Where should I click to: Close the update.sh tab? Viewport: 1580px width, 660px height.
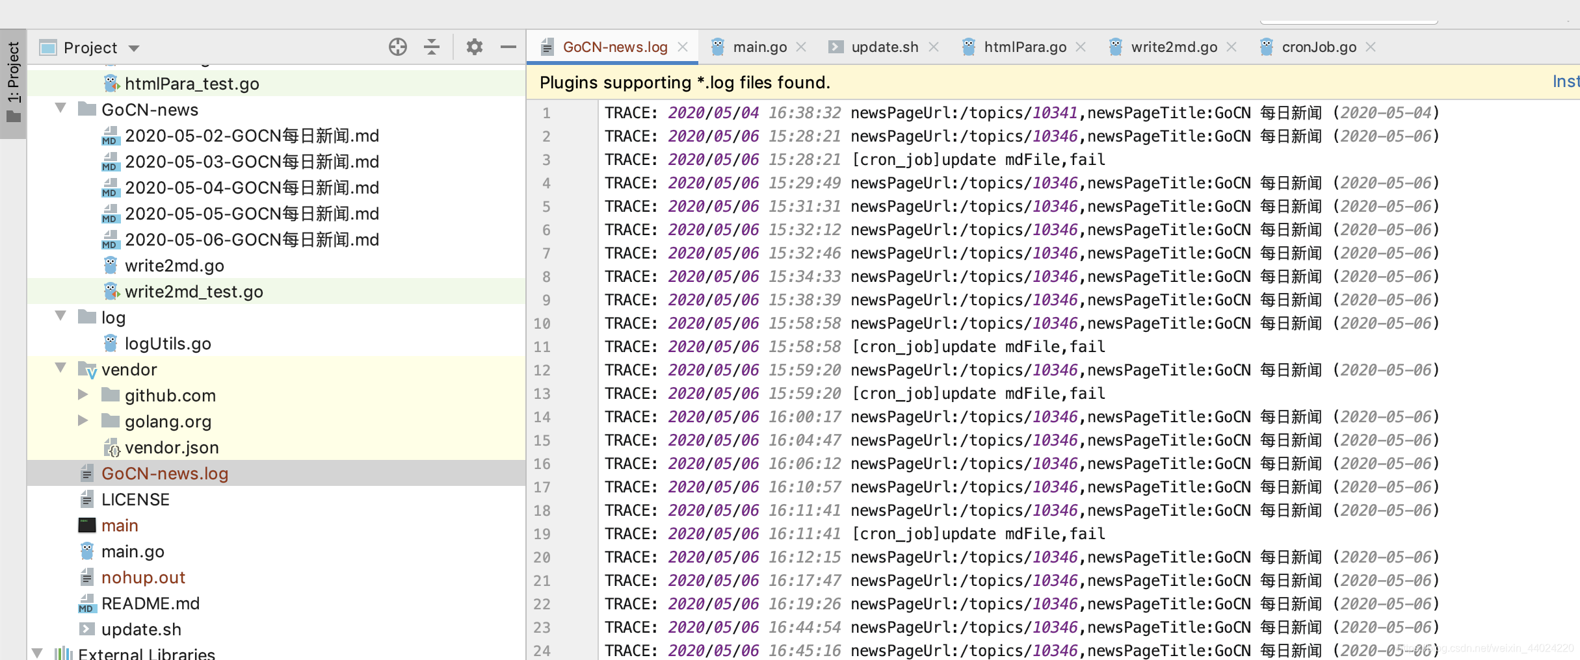933,47
